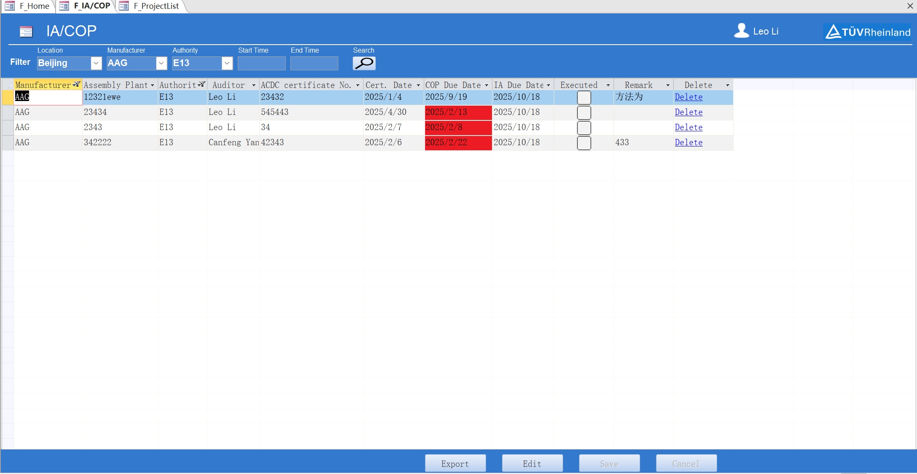The height and width of the screenshot is (474, 917).
Task: Click the magnifying glass search icon
Action: pyautogui.click(x=364, y=63)
